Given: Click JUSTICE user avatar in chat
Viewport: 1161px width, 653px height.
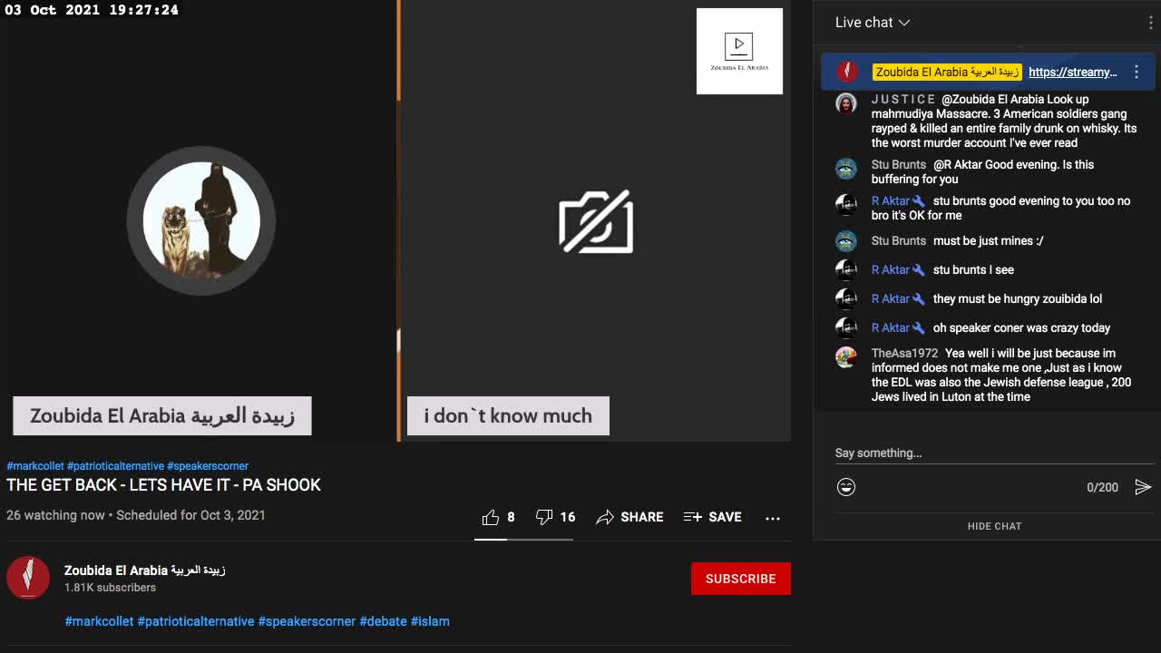Looking at the screenshot, I should click(x=846, y=102).
